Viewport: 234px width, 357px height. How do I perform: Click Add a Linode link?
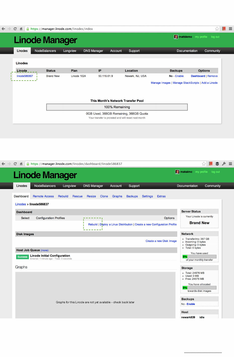[209, 83]
